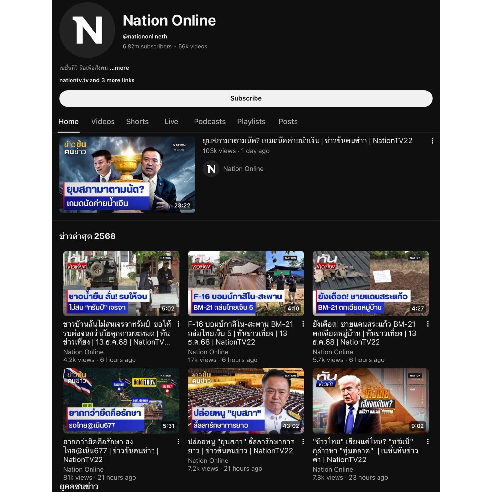
Task: Open the Nation Online channel avatar logo
Action: 87,30
